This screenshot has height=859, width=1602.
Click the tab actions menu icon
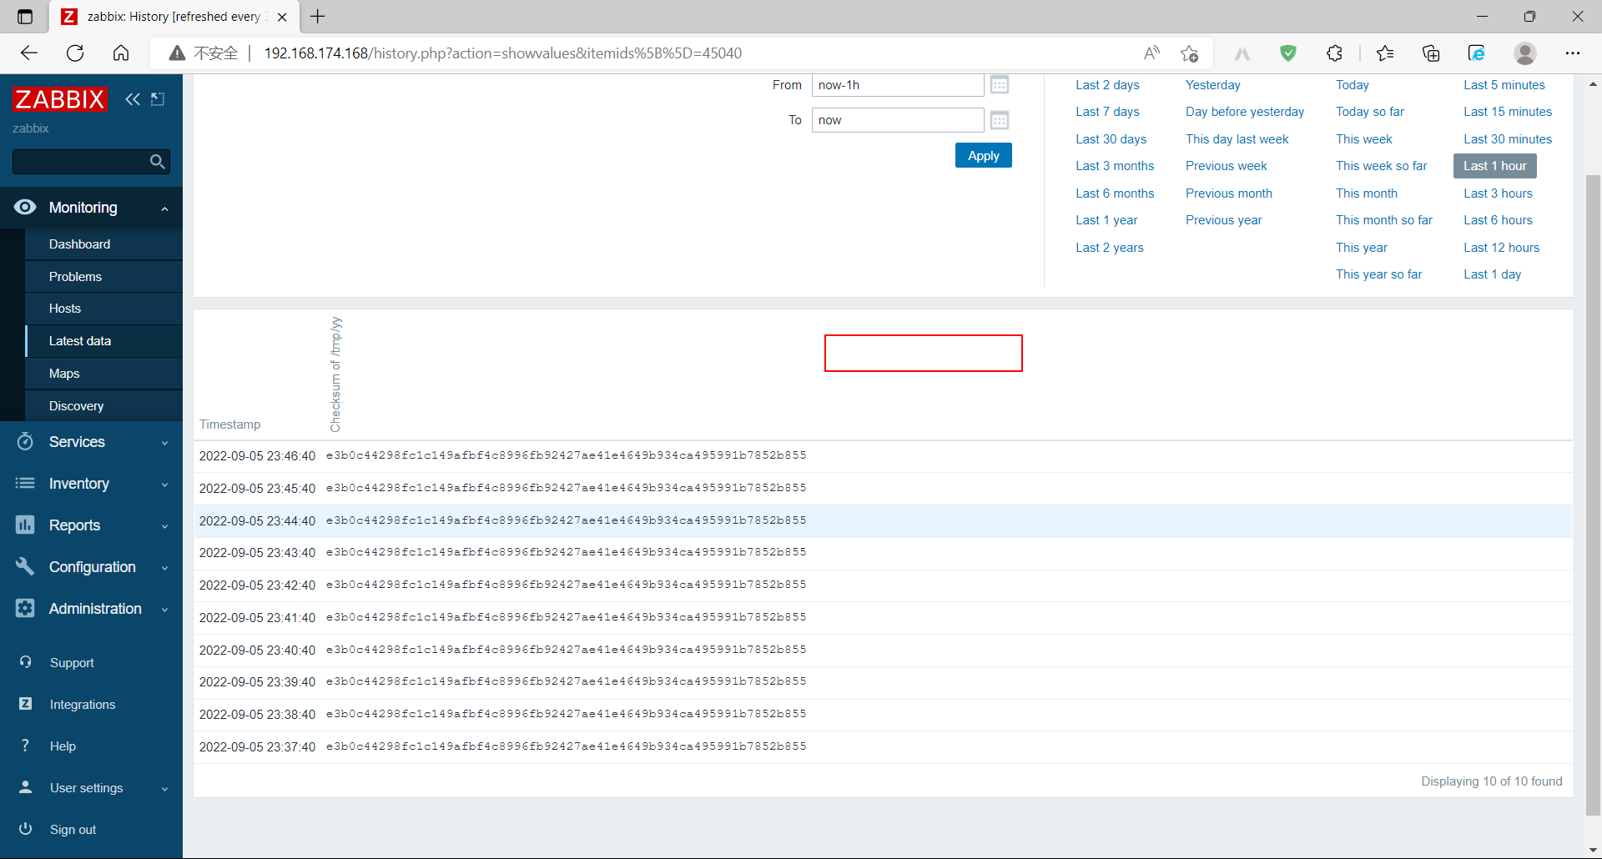25,17
